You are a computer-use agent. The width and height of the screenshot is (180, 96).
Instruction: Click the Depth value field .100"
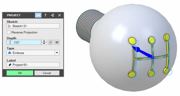(24, 42)
